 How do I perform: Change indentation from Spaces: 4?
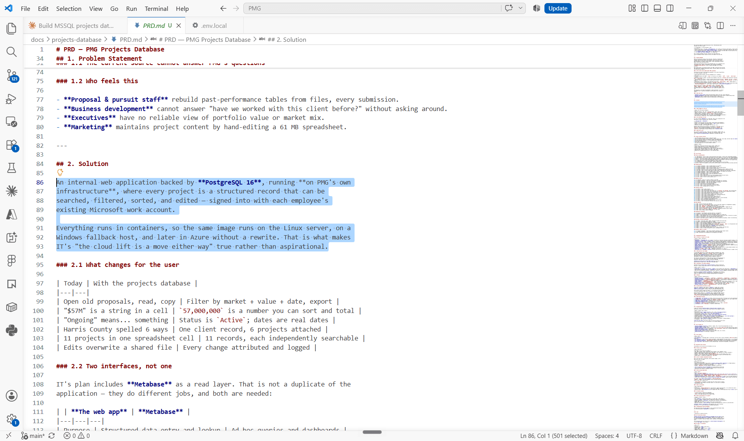click(x=607, y=436)
